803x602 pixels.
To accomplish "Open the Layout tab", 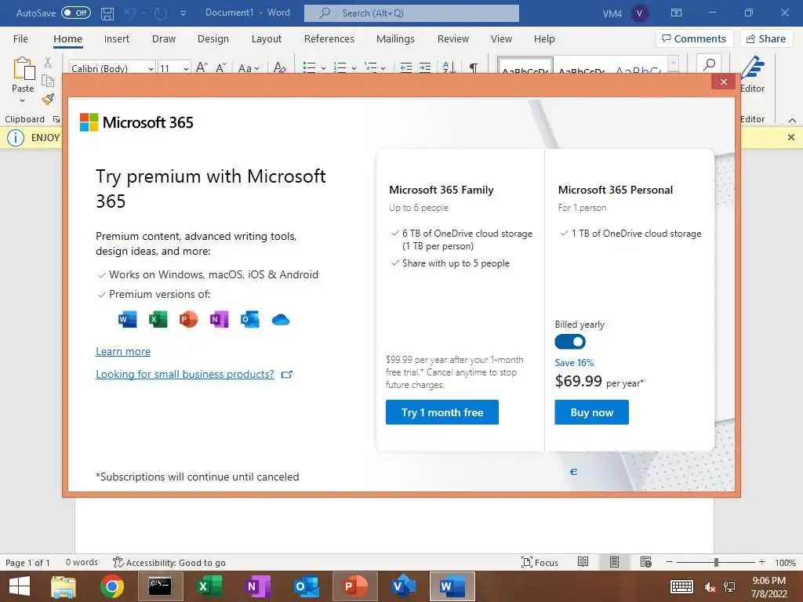I will [x=267, y=39].
